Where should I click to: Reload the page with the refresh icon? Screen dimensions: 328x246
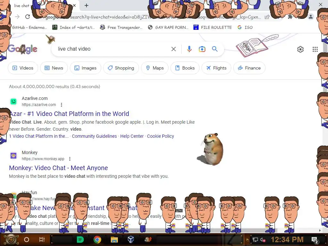[x=28, y=17]
